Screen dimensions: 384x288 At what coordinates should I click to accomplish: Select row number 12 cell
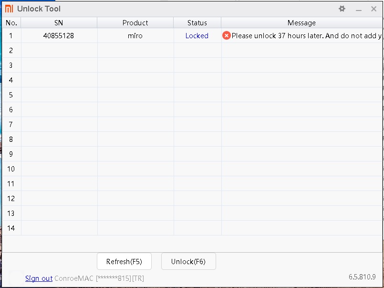coord(11,199)
